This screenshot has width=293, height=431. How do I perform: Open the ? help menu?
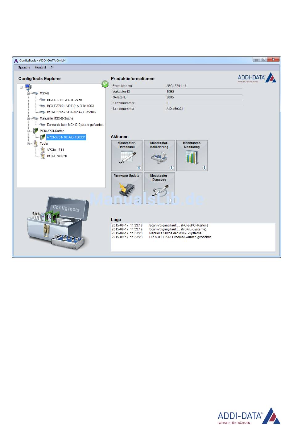tap(52, 68)
